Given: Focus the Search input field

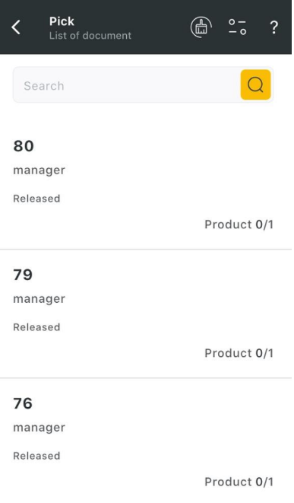Looking at the screenshot, I should coord(127,85).
